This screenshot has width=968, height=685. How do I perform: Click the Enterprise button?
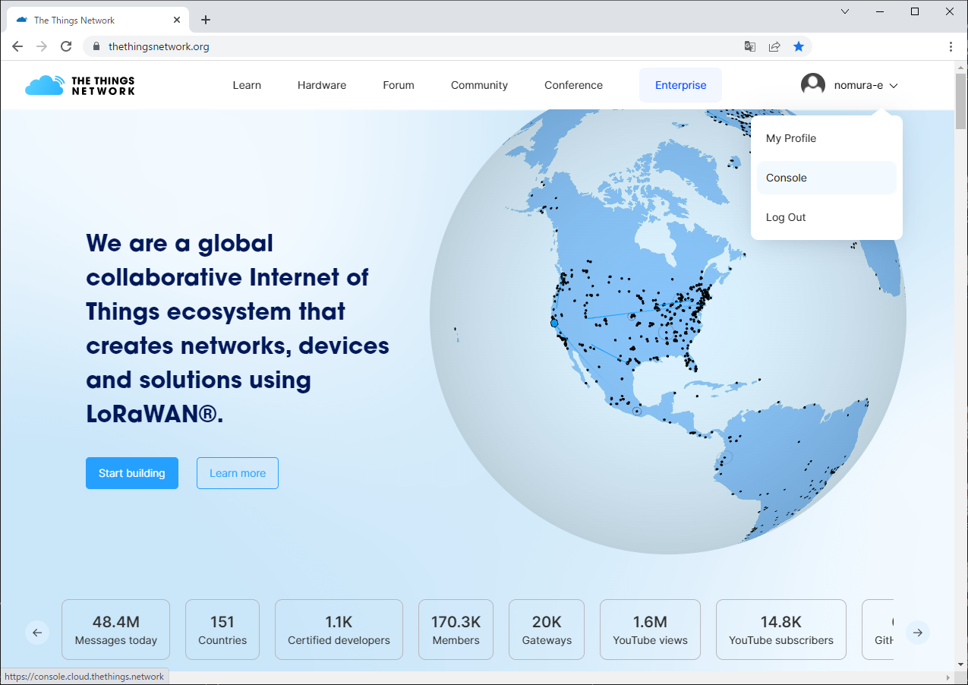click(x=680, y=85)
